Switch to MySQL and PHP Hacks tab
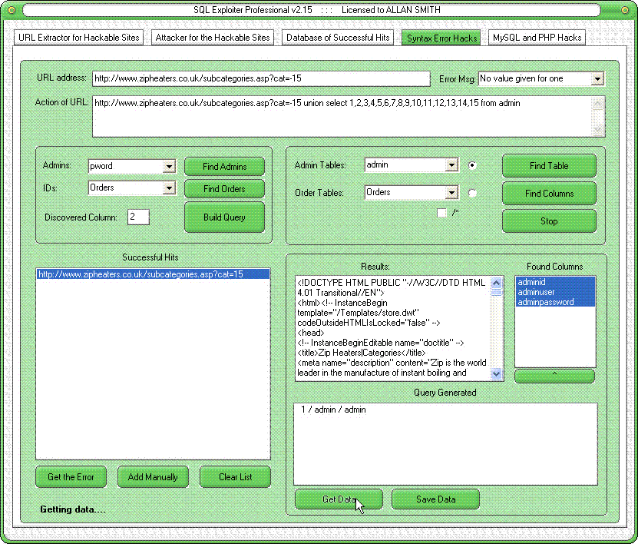Screen dimensions: 638x544 click(537, 38)
